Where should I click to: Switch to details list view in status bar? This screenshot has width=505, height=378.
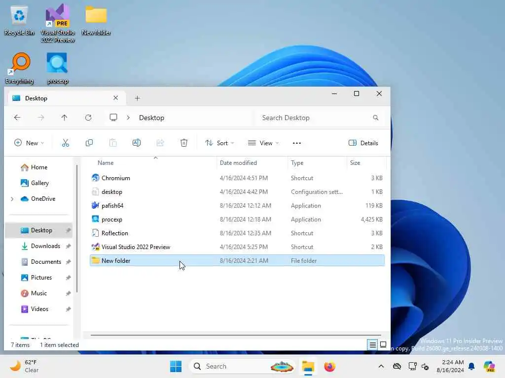373,345
